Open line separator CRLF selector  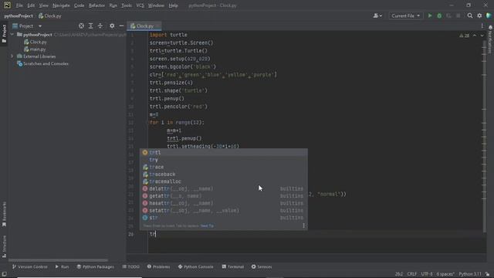click(x=411, y=274)
